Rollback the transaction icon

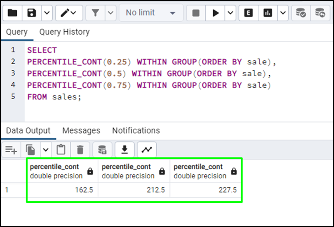click(321, 13)
